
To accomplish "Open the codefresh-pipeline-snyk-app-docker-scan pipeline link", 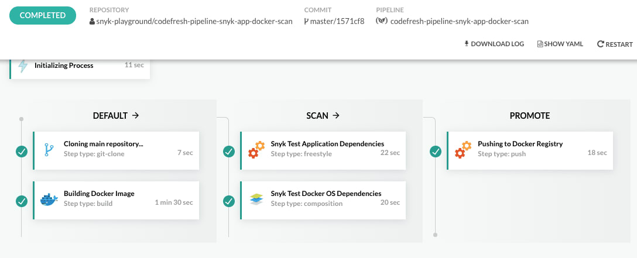I will (460, 22).
